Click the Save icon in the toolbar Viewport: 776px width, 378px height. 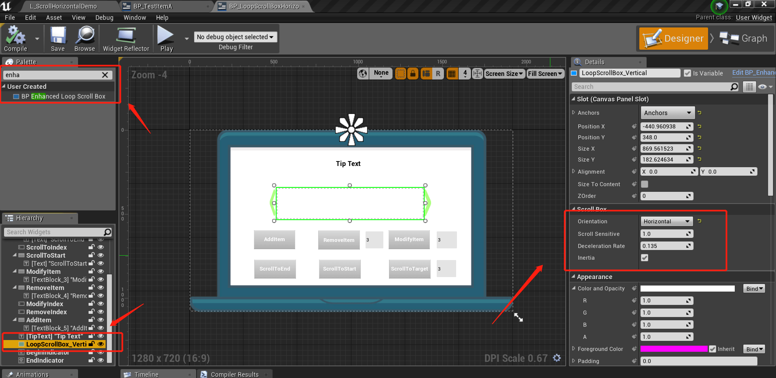[x=58, y=38]
